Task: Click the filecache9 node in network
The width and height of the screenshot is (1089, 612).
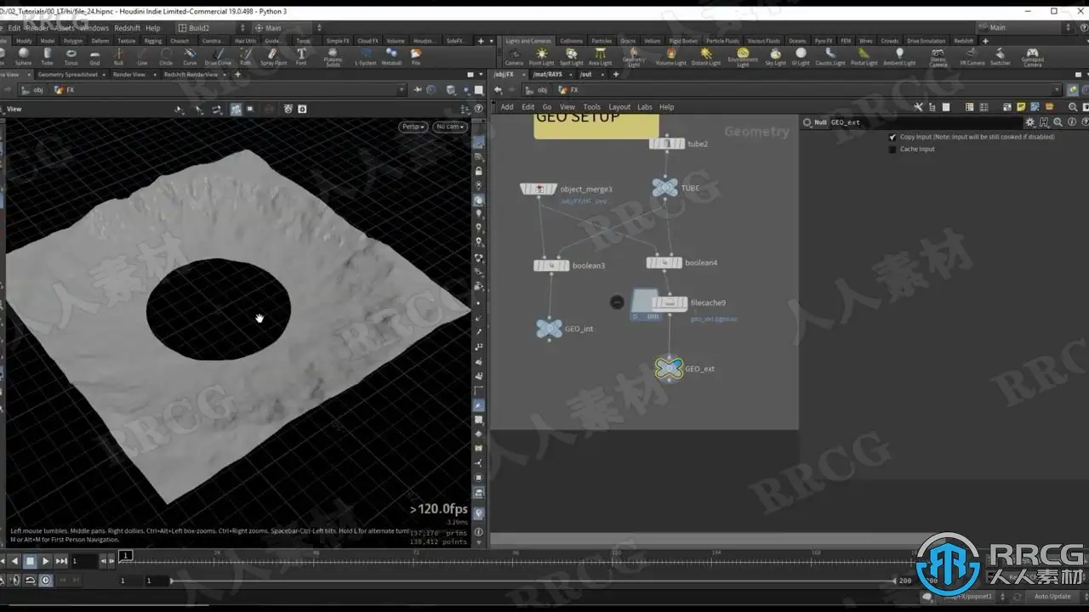Action: [670, 303]
